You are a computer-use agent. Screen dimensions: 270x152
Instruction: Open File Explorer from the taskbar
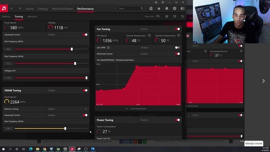[x=38, y=149]
